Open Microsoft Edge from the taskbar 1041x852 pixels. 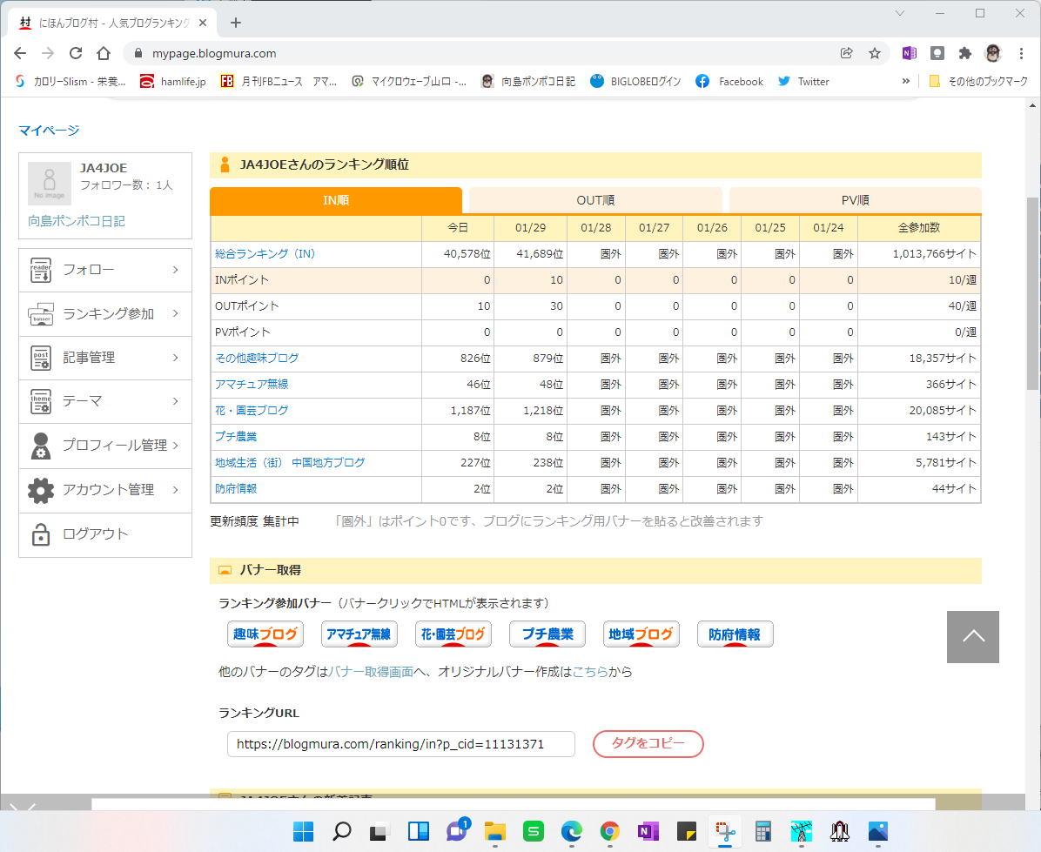click(572, 831)
